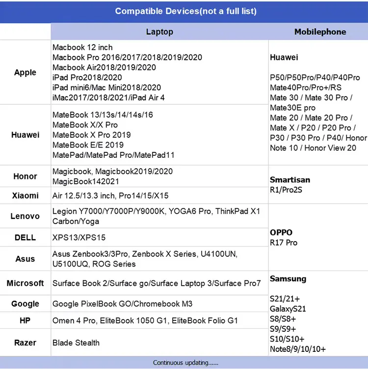
Task: Click 'MatePad/MatePad Pro/MatePad11' line
Action: pos(113,155)
